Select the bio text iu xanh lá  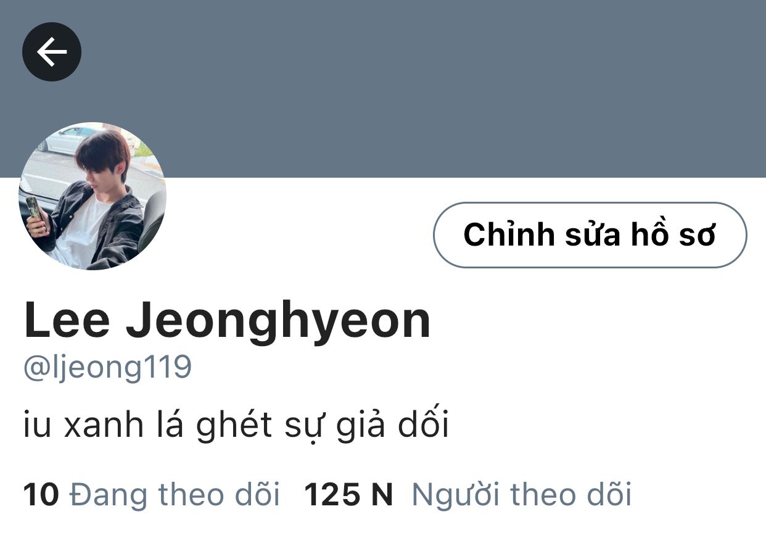coord(104,426)
